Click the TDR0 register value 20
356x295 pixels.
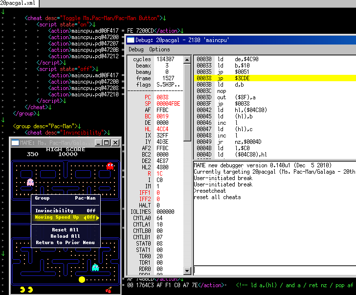pyautogui.click(x=159, y=256)
